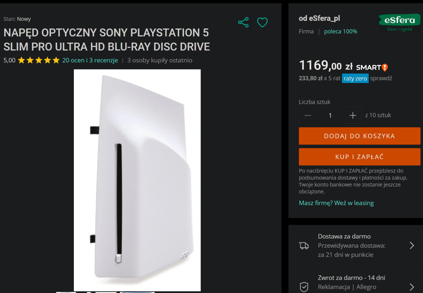
Task: Click the delivery truck icon
Action: [304, 246]
